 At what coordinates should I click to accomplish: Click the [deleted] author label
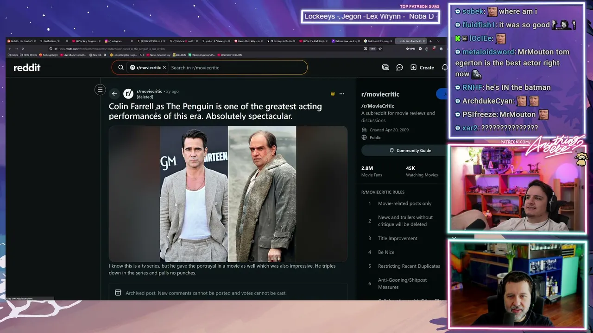point(145,97)
